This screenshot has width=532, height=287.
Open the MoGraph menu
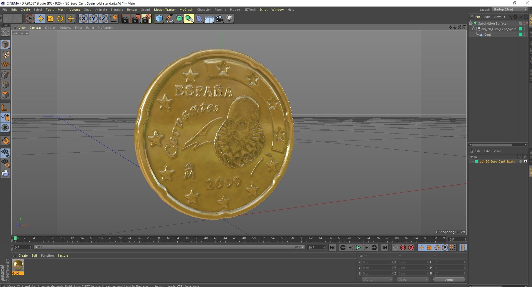pyautogui.click(x=186, y=10)
